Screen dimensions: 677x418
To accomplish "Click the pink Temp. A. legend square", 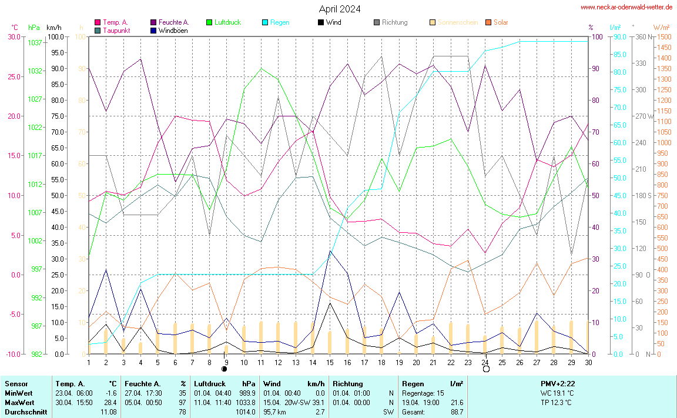I will coord(98,22).
